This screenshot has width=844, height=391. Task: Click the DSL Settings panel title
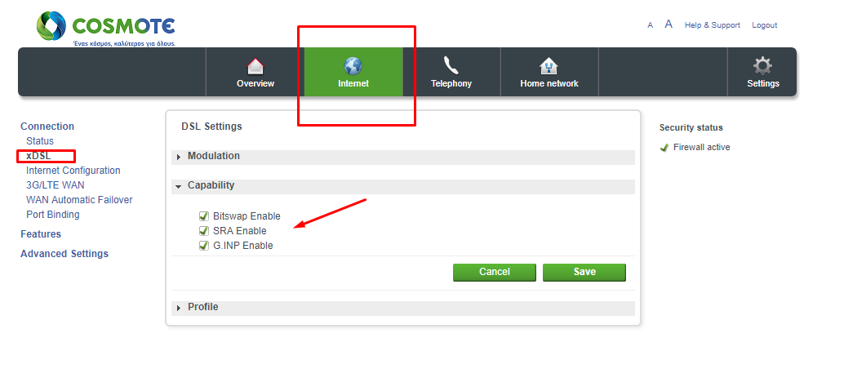[211, 127]
